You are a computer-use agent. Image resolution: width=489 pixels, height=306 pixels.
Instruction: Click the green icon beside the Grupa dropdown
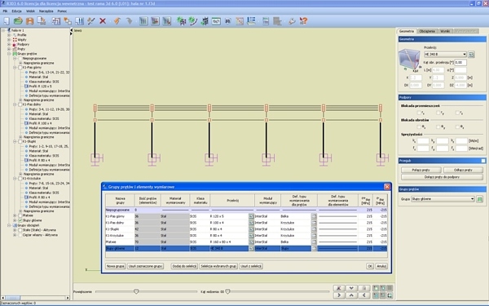click(480, 199)
